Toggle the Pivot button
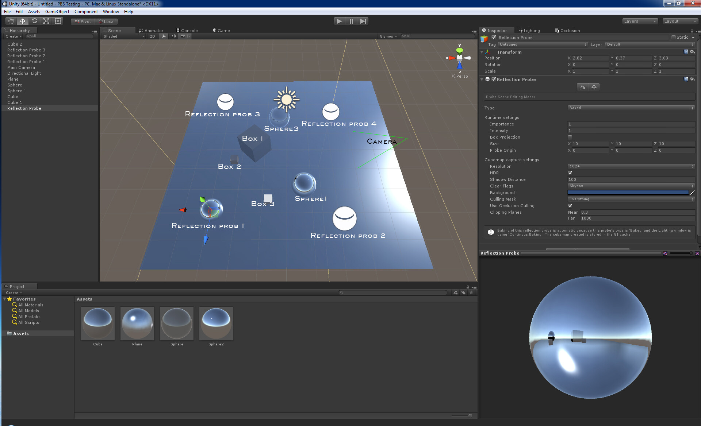The height and width of the screenshot is (426, 701). click(x=83, y=22)
